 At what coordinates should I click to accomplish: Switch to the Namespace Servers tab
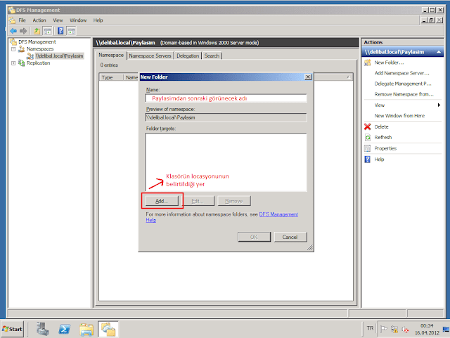click(145, 56)
